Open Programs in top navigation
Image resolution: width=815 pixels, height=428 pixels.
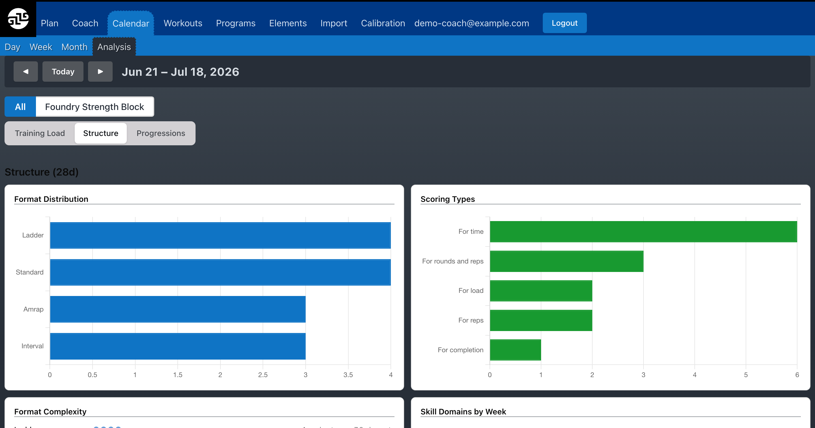[236, 23]
